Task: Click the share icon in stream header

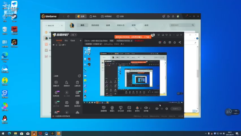Action: 180,42
